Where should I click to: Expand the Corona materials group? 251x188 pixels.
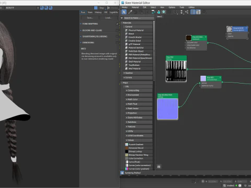coord(124,77)
